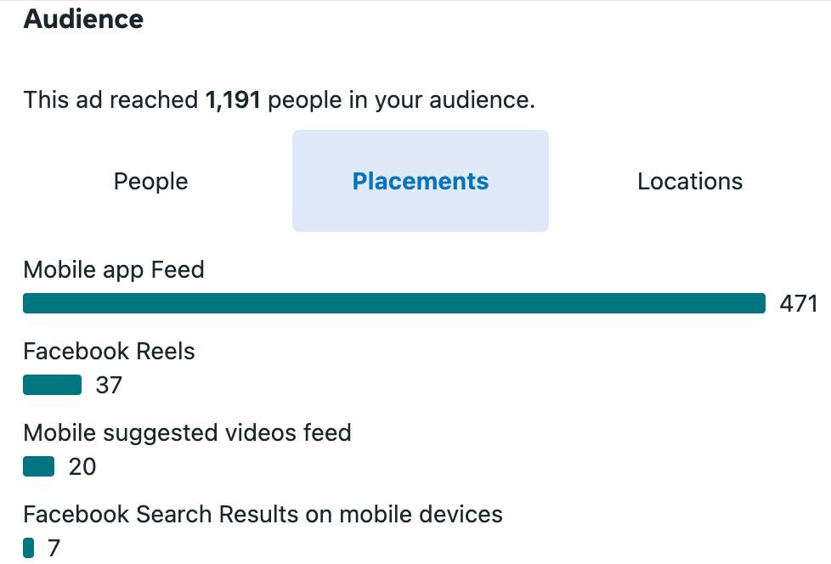The height and width of the screenshot is (564, 831).
Task: Click the Audience section heading
Action: click(83, 20)
